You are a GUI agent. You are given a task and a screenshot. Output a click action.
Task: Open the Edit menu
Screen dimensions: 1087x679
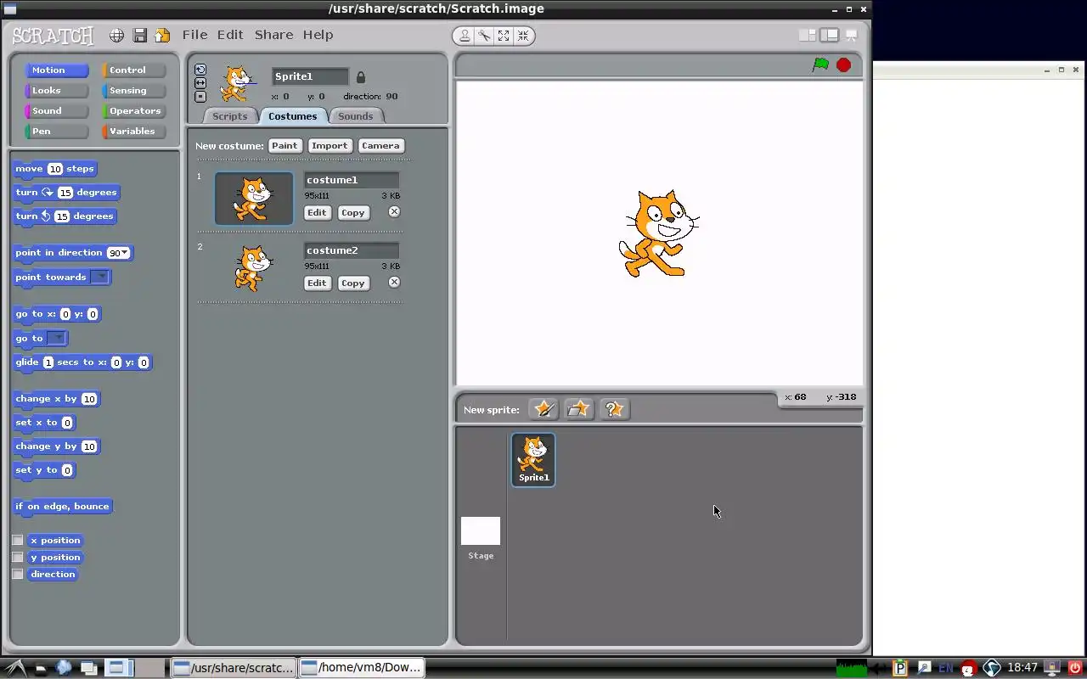[230, 35]
